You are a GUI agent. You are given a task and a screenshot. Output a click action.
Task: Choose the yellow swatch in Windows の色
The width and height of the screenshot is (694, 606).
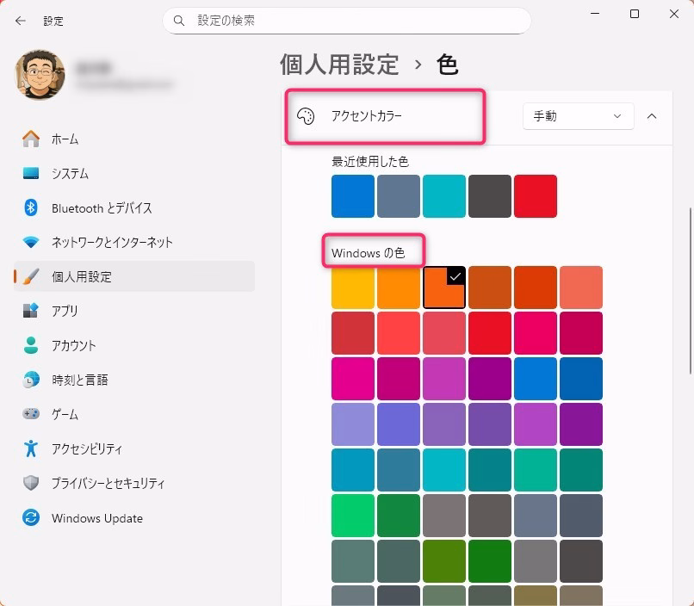pos(353,288)
